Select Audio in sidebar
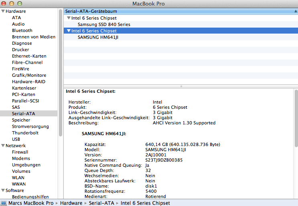298x206 pixels. coord(18,24)
